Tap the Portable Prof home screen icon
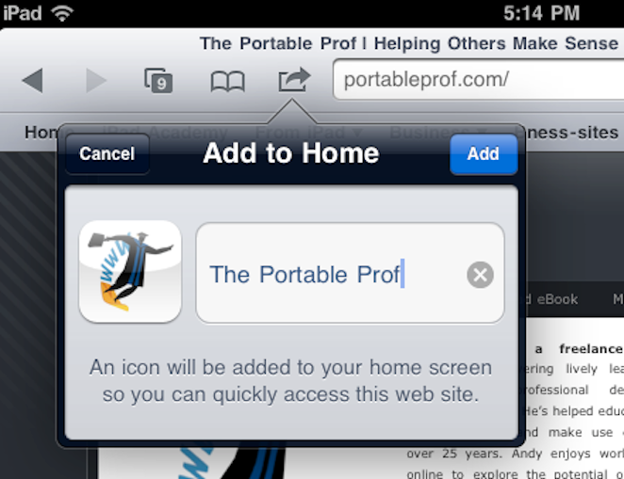 pyautogui.click(x=130, y=272)
